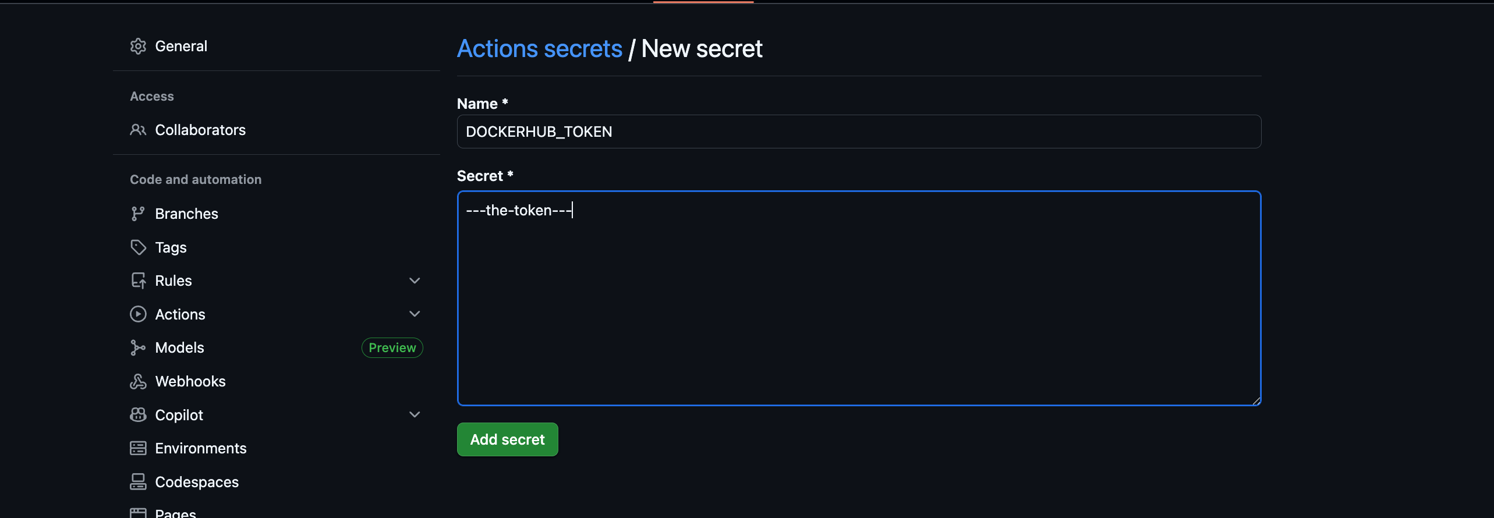Open the Webhooks settings page
Image resolution: width=1494 pixels, height=518 pixels.
point(190,381)
